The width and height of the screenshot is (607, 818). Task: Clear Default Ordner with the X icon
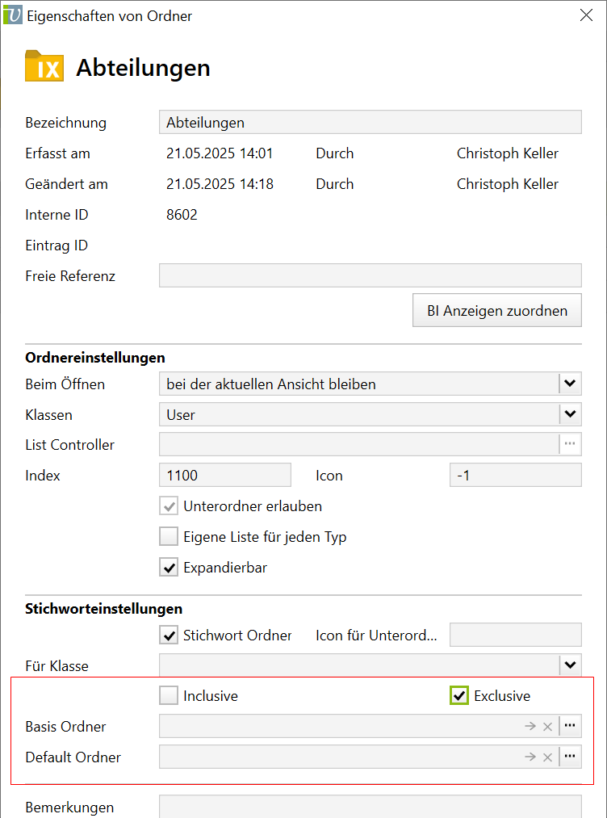click(x=547, y=757)
